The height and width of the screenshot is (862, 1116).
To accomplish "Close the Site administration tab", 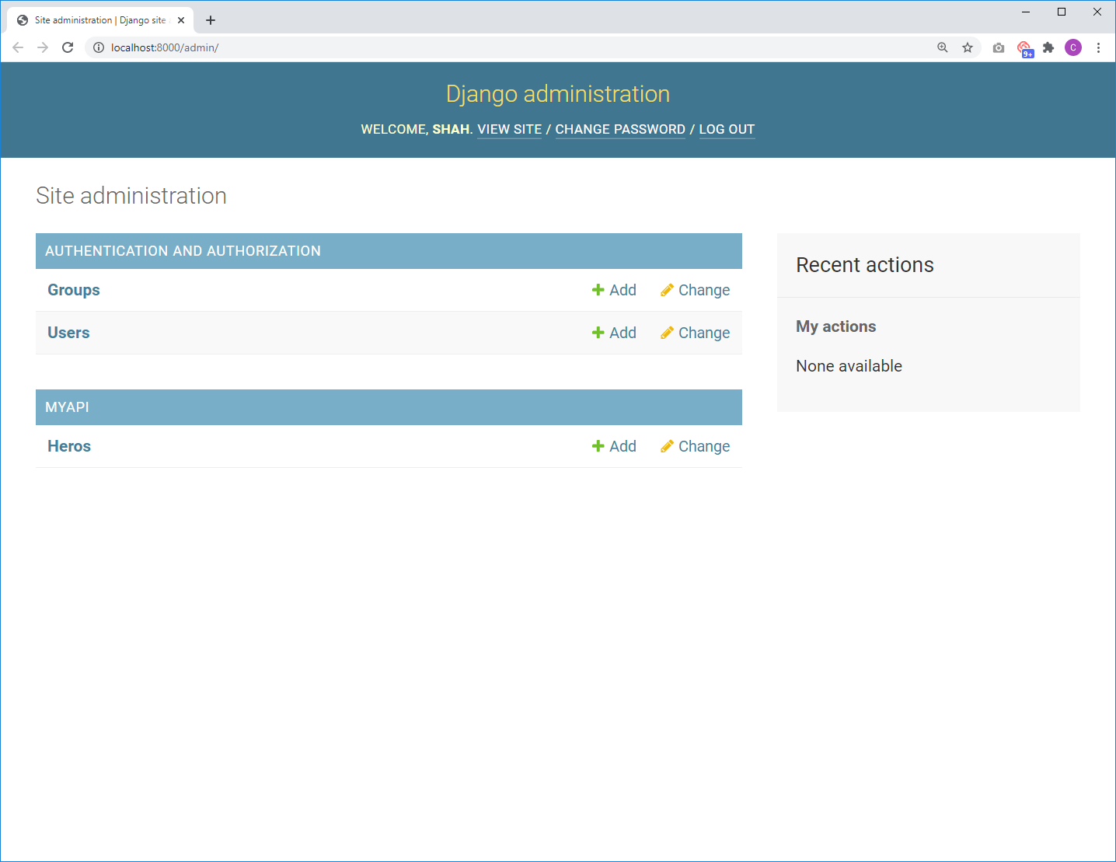I will coord(181,20).
